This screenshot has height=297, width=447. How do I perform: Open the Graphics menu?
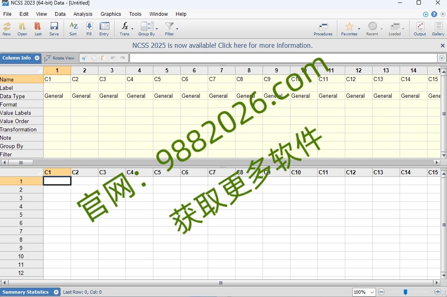pyautogui.click(x=111, y=14)
